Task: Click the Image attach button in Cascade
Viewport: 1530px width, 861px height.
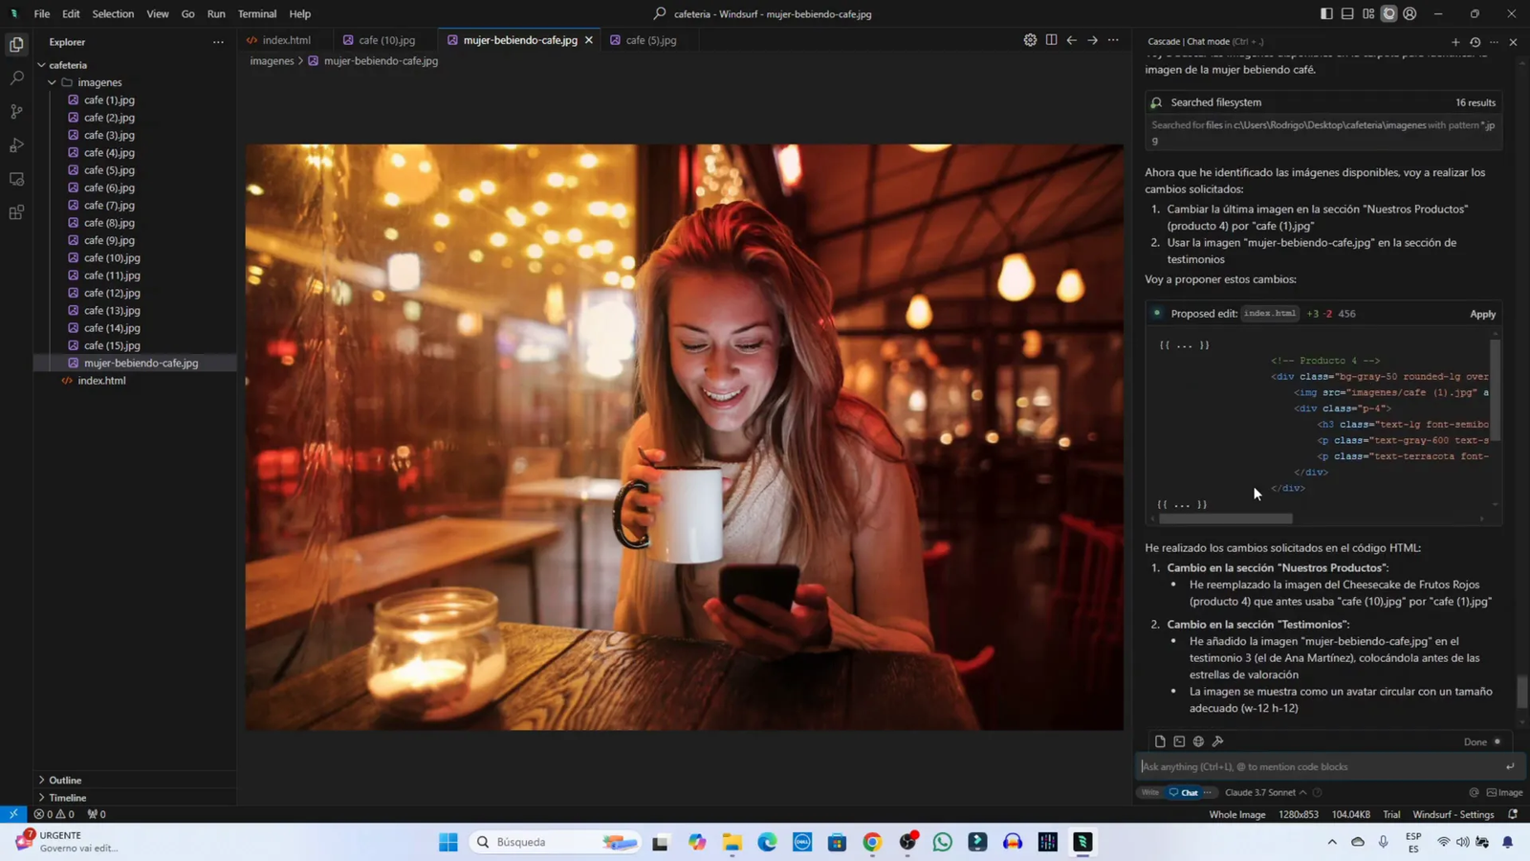Action: pos(1504,792)
